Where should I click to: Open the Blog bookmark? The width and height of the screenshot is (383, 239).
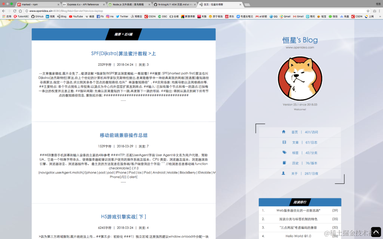pyautogui.click(x=62, y=17)
